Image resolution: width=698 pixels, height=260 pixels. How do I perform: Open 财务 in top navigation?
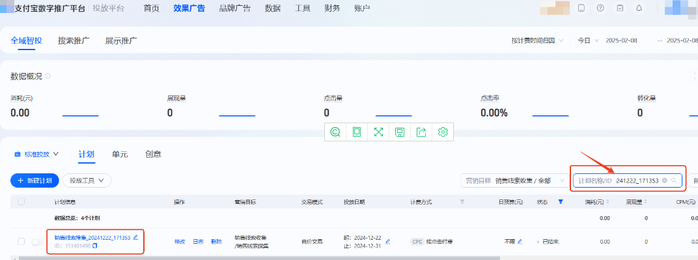(x=333, y=8)
